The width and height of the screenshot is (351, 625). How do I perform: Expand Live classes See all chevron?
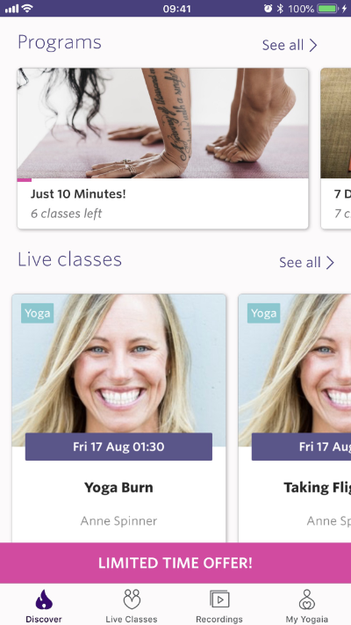pyautogui.click(x=330, y=263)
